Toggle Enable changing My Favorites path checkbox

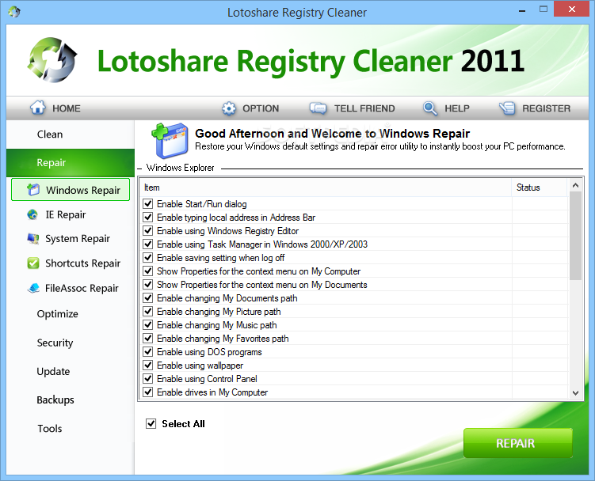pos(148,339)
